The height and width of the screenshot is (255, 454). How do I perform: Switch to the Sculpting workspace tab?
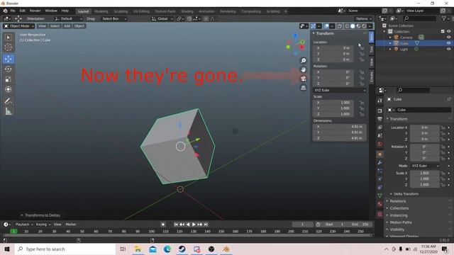(x=121, y=11)
